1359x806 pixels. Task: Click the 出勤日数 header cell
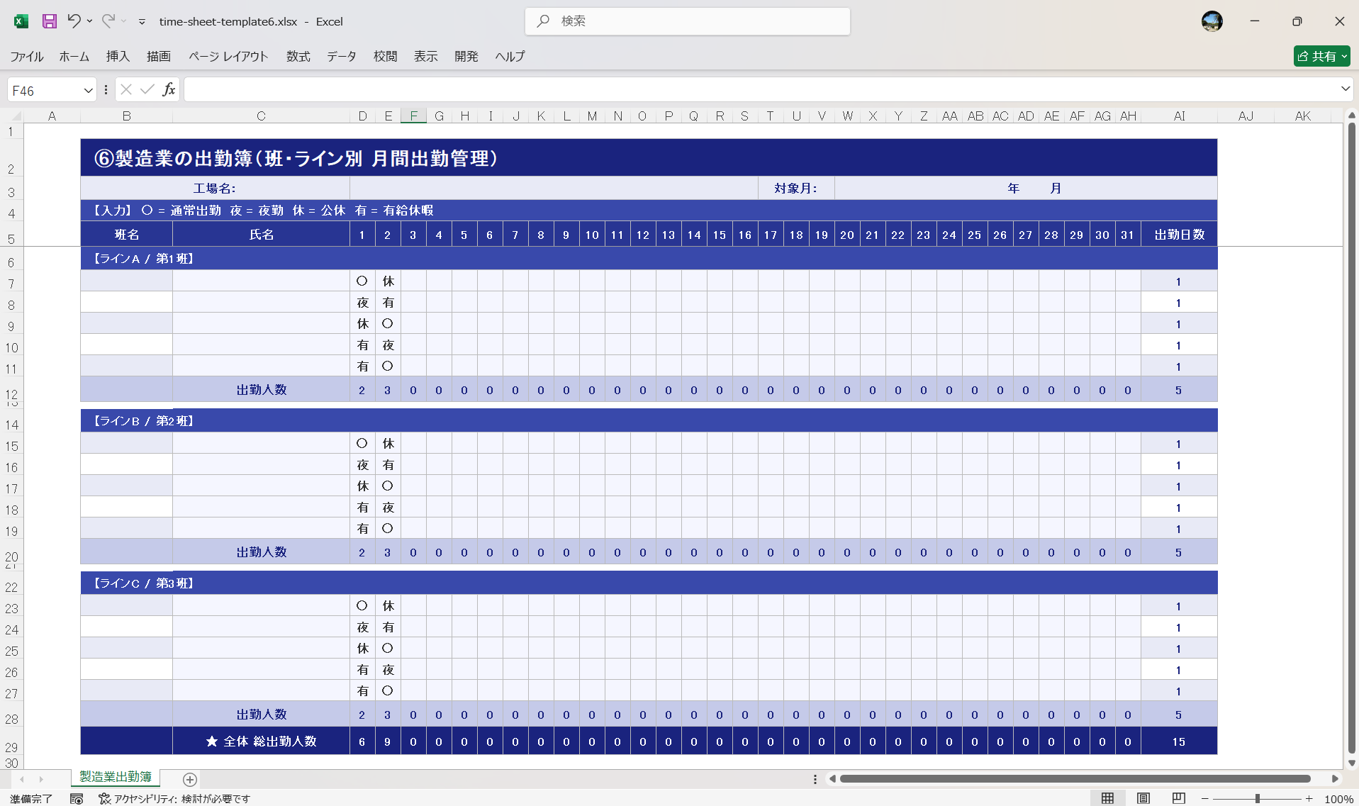click(x=1179, y=235)
